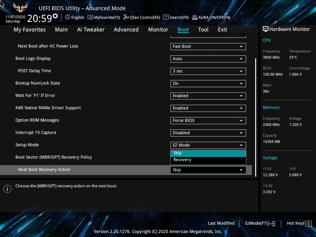Click the vertical scrollbar of the settings list
The image size is (316, 237).
[x=256, y=117]
